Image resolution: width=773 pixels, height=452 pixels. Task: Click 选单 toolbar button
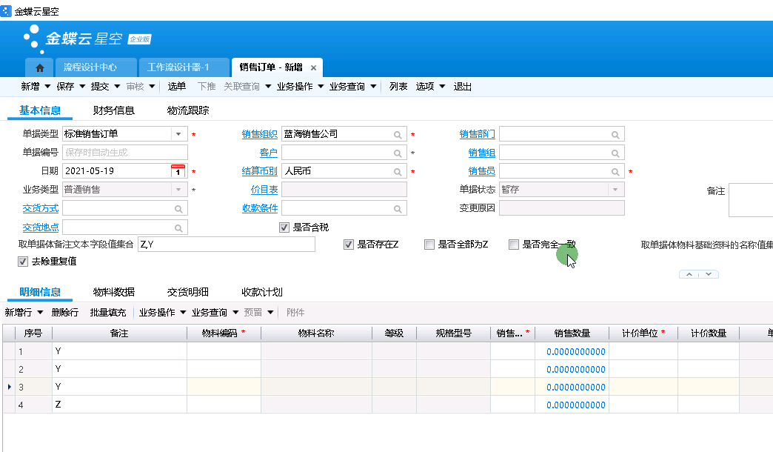click(x=176, y=87)
